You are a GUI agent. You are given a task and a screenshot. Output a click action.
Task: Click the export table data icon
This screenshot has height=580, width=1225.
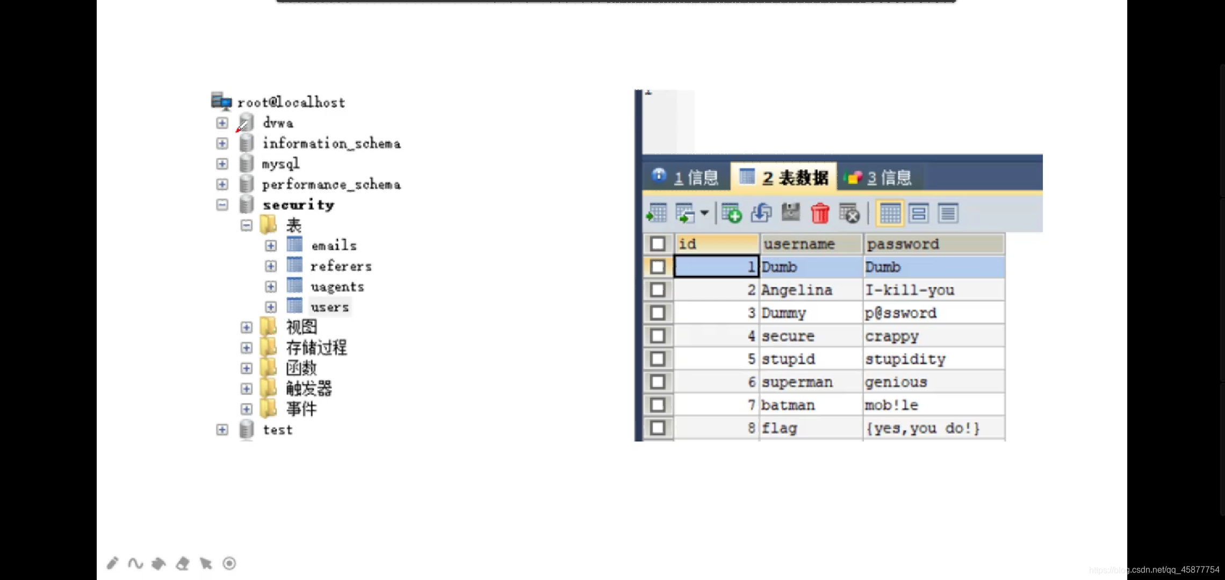(657, 213)
